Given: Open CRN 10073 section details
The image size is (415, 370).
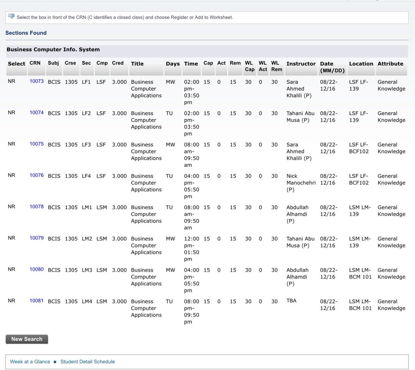Looking at the screenshot, I should 37,81.
